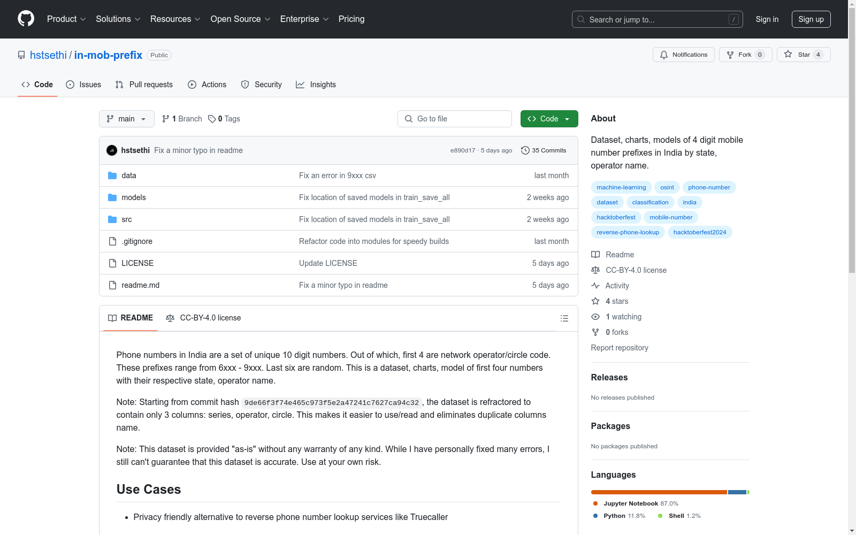Viewport: 856px width, 535px height.
Task: Click the book icon beside Readme in About
Action: pos(595,255)
